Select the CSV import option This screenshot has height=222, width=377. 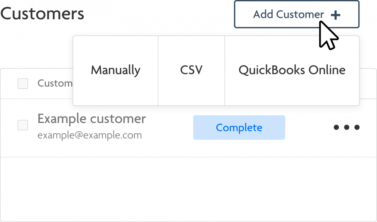click(191, 71)
